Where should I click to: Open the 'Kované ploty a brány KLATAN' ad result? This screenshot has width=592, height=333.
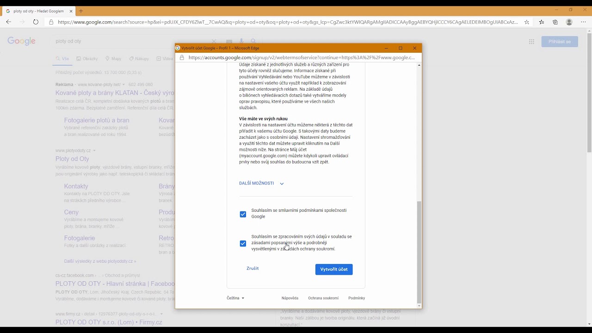point(115,93)
